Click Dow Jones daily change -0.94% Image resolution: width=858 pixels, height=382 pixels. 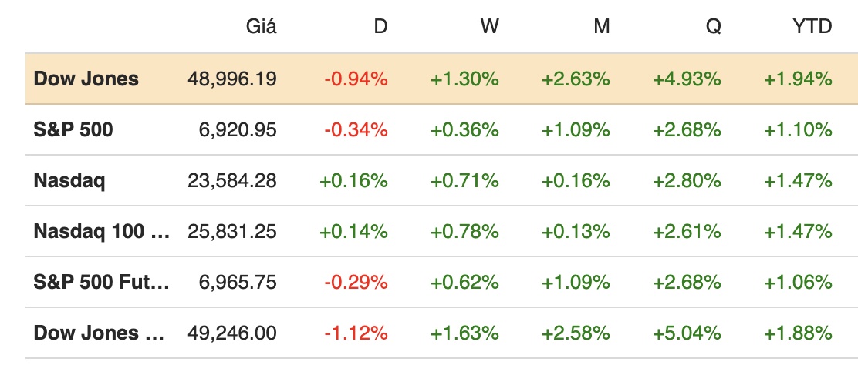coord(356,79)
